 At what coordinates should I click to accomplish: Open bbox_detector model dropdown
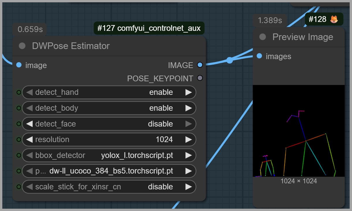[137, 155]
